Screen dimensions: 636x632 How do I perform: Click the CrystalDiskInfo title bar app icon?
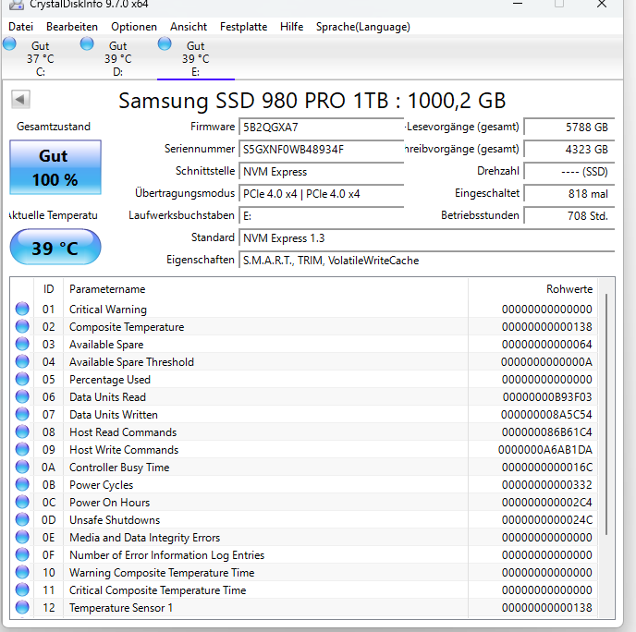click(x=17, y=5)
